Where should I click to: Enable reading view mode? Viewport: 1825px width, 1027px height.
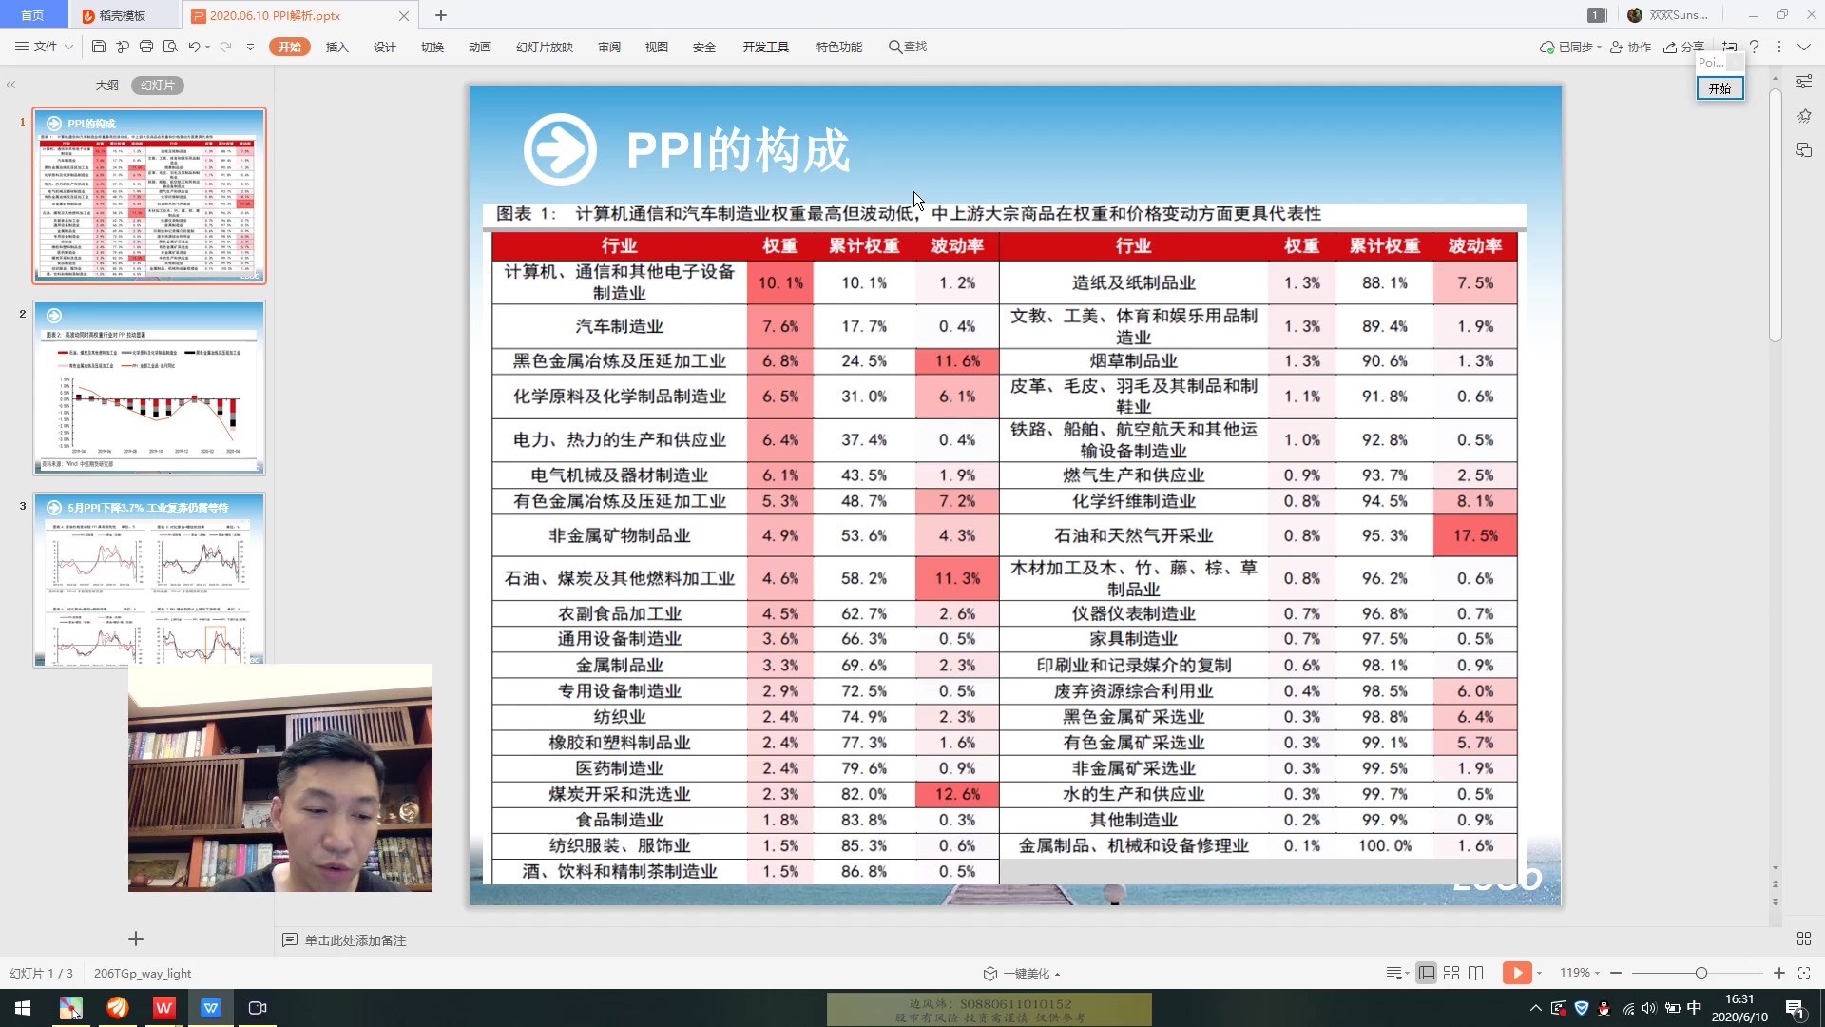[1474, 973]
